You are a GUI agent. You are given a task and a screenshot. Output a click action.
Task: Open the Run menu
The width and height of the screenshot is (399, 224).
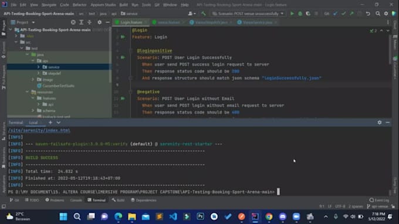point(135,5)
